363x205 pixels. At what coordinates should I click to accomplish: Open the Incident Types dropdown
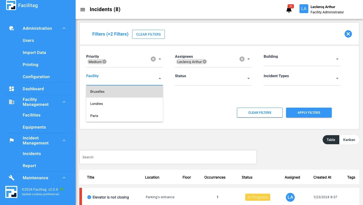(x=337, y=78)
